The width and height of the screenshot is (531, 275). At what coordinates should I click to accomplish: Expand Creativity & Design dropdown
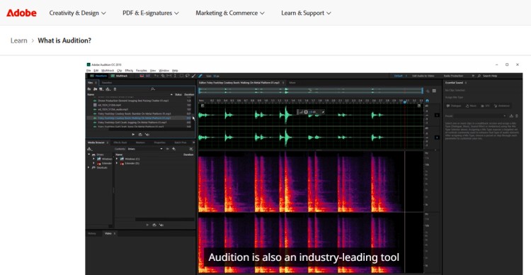(x=78, y=13)
